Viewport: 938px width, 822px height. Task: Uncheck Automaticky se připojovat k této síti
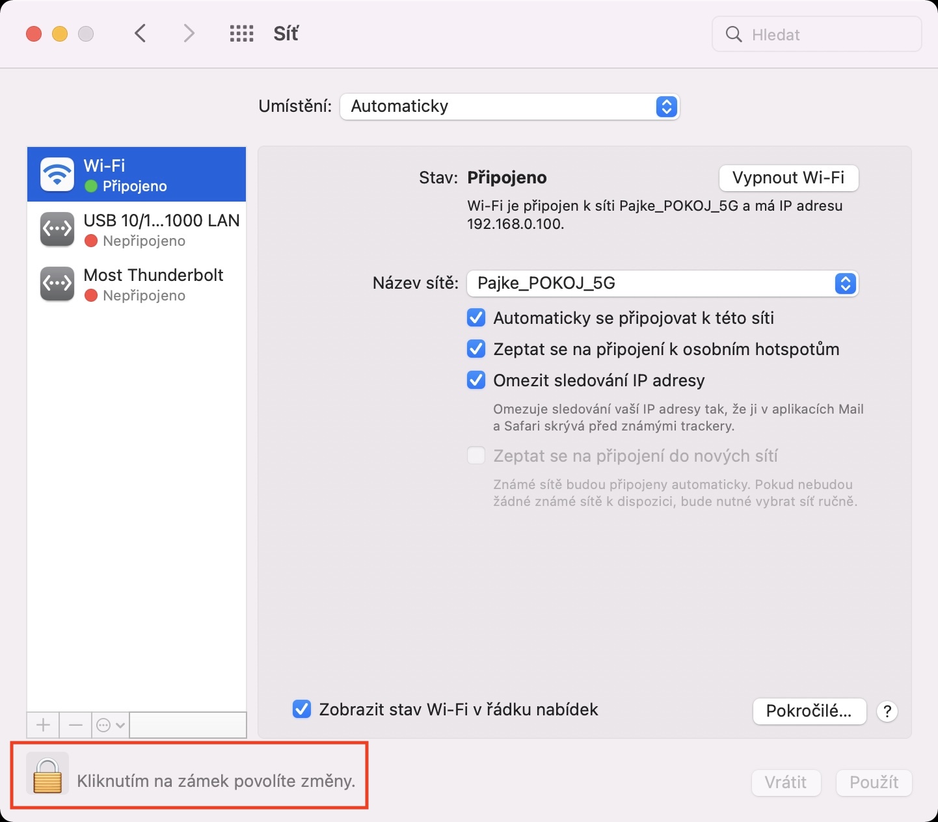tap(476, 318)
